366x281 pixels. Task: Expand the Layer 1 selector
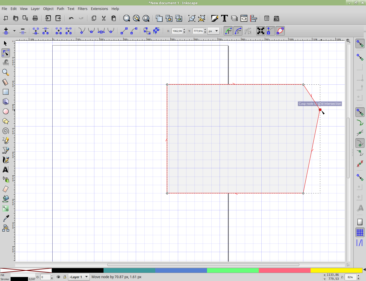(79, 277)
